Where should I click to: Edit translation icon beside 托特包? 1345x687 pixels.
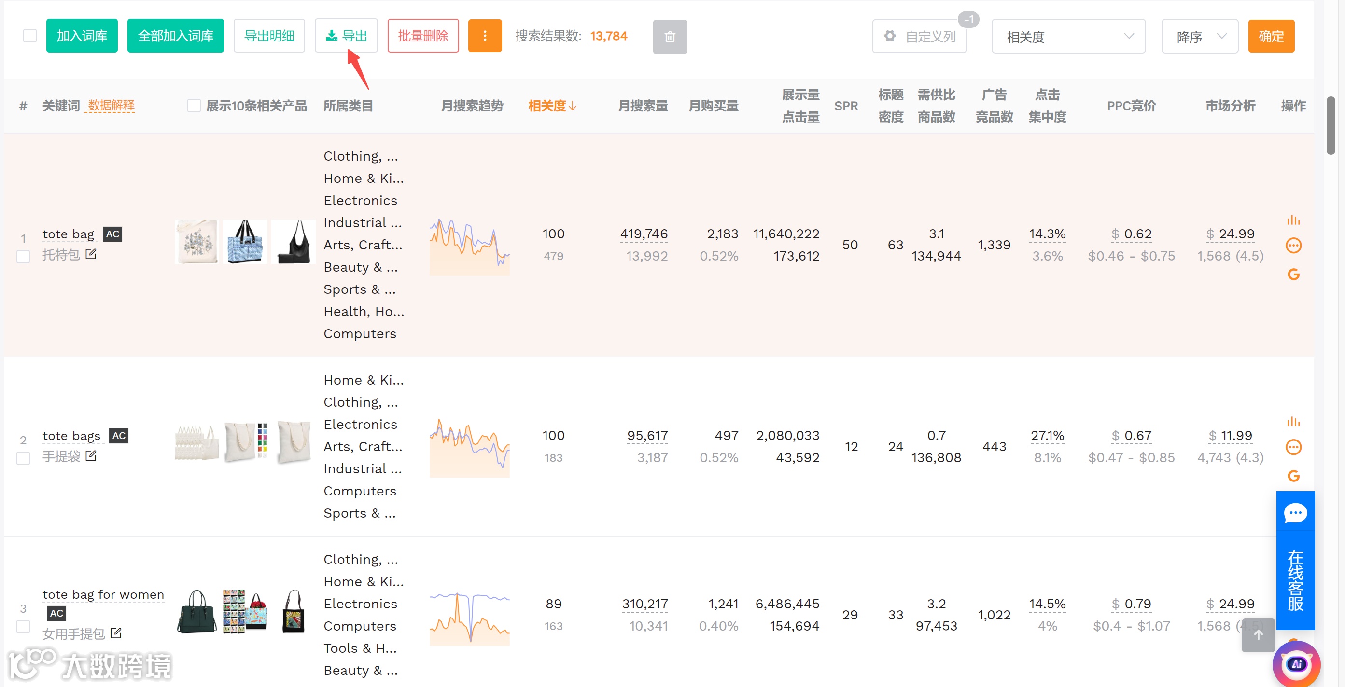tap(91, 255)
